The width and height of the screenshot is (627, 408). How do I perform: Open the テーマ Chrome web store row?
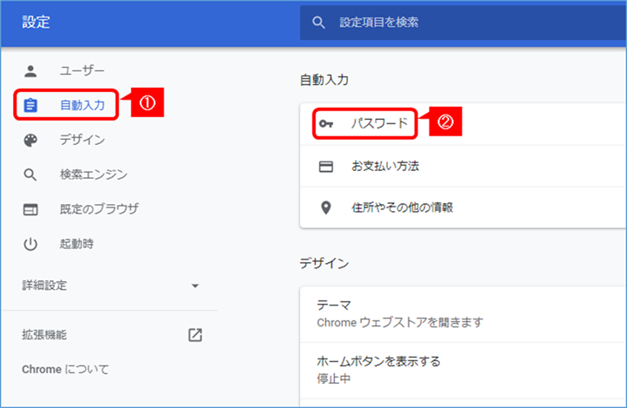point(463,314)
